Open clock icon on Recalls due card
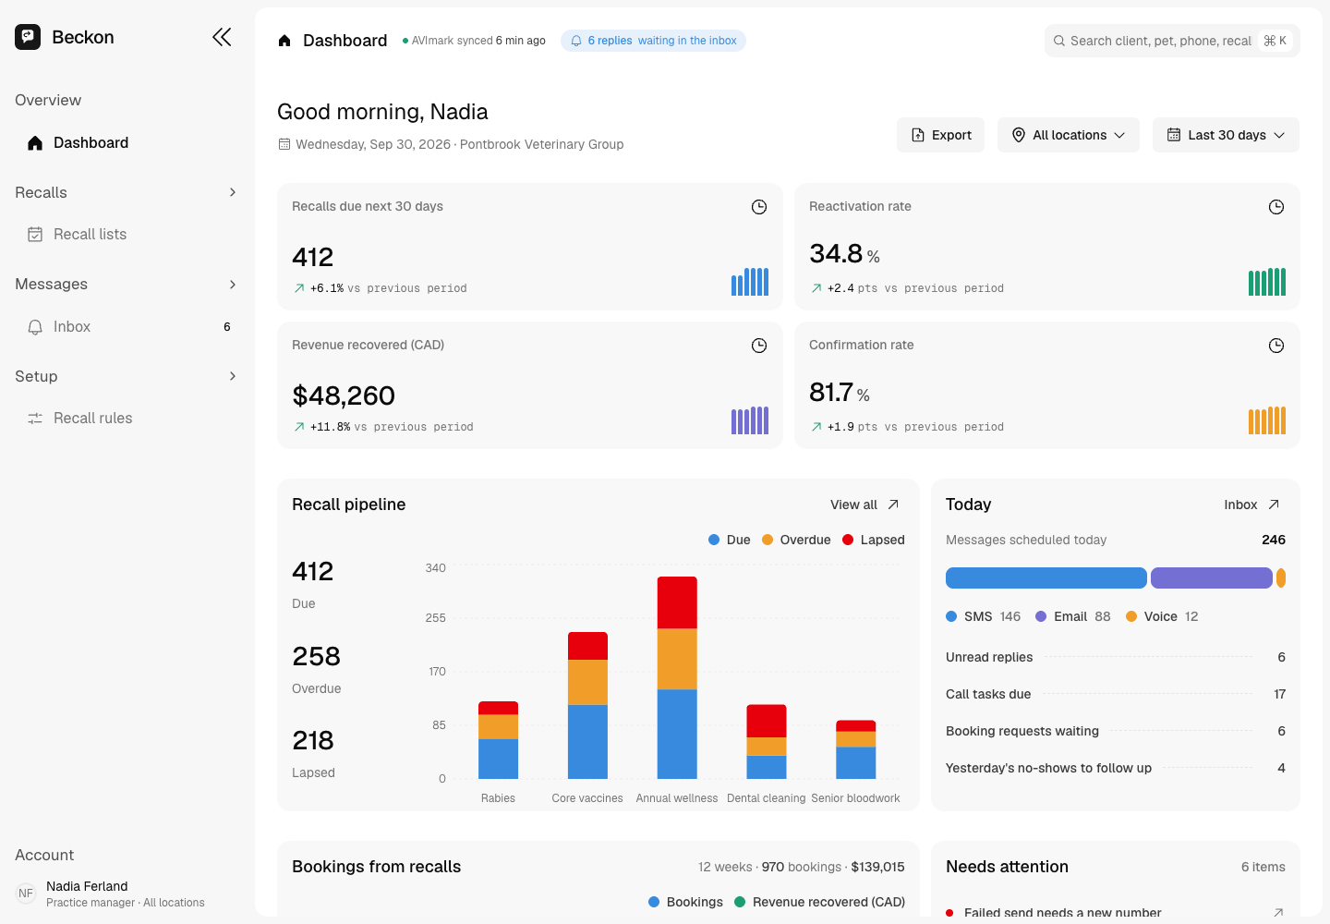This screenshot has width=1330, height=924. (759, 207)
